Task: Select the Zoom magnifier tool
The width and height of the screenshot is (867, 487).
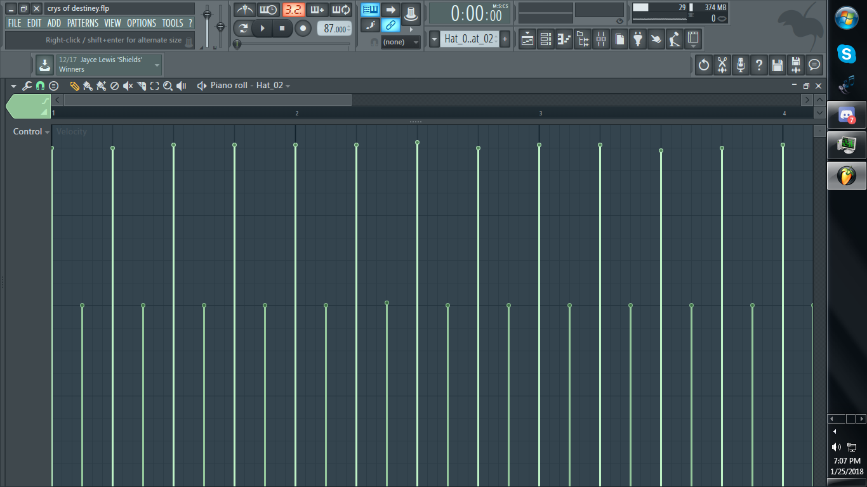Action: pos(168,86)
